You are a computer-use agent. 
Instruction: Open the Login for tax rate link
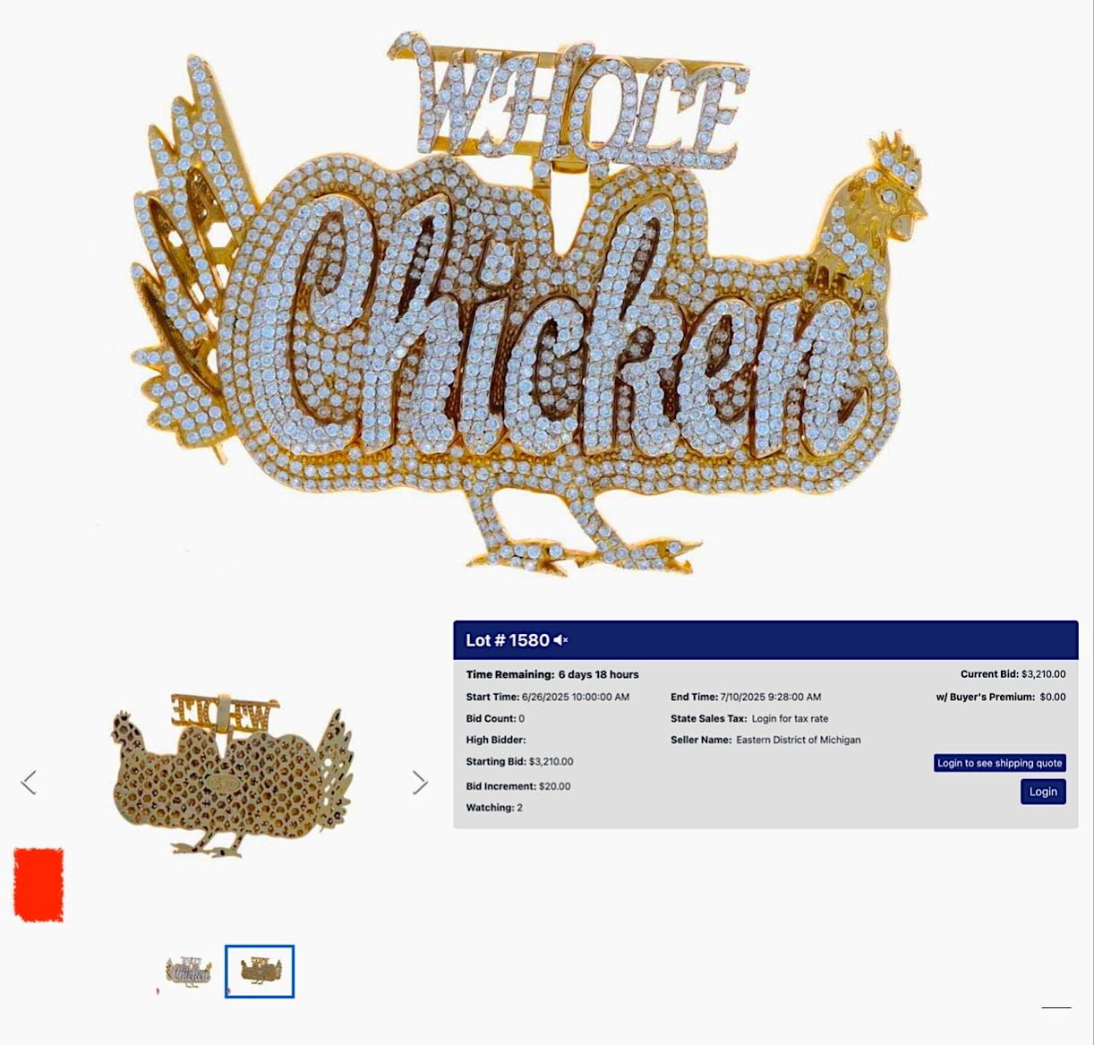click(790, 718)
